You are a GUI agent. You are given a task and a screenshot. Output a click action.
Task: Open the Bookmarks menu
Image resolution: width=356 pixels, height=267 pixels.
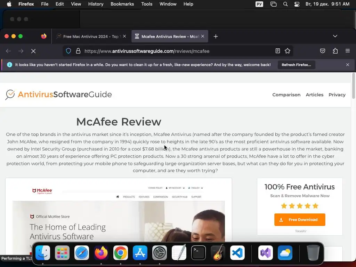point(122,4)
